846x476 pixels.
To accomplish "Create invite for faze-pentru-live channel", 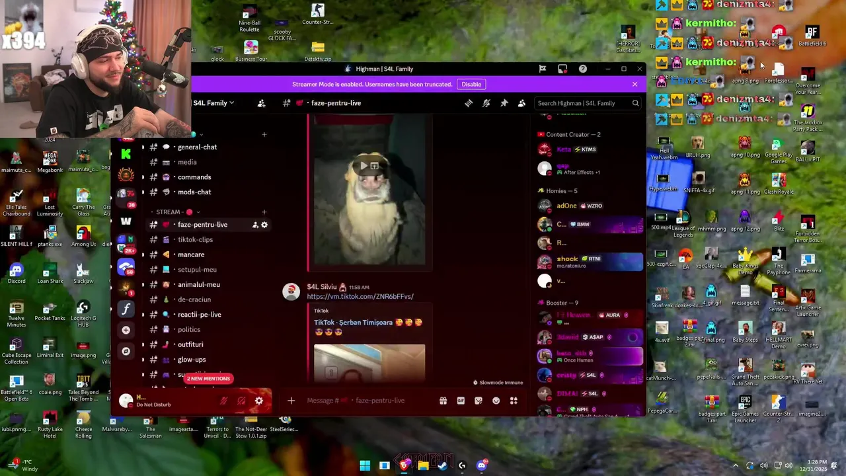I will pos(255,225).
